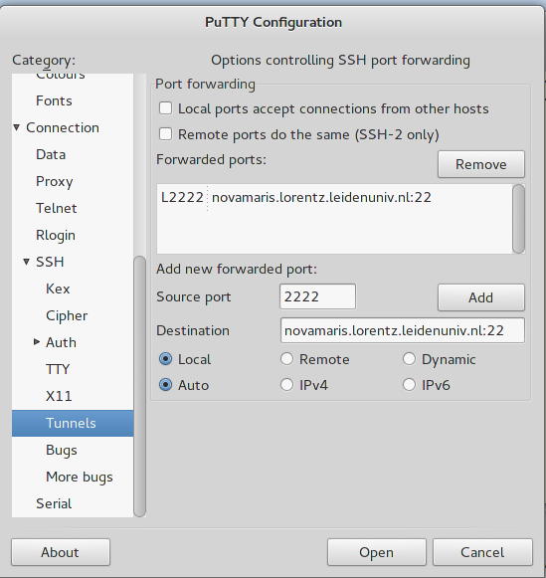Click the Add forwarded port button
546x578 pixels.
point(481,297)
